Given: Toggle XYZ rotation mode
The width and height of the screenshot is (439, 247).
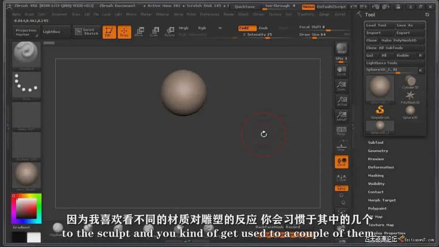Looking at the screenshot, I should 341,188.
